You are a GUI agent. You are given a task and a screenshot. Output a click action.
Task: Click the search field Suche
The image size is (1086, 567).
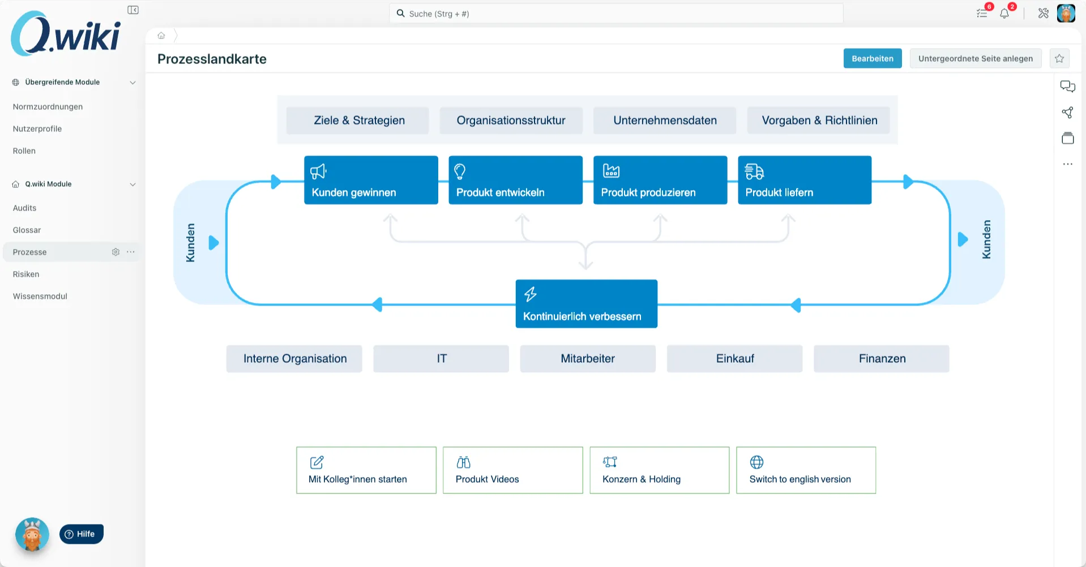click(x=616, y=14)
